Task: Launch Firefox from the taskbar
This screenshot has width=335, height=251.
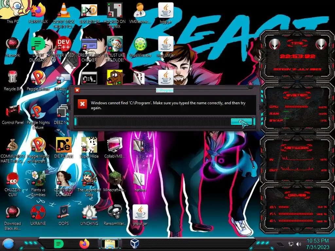Action: [84, 244]
